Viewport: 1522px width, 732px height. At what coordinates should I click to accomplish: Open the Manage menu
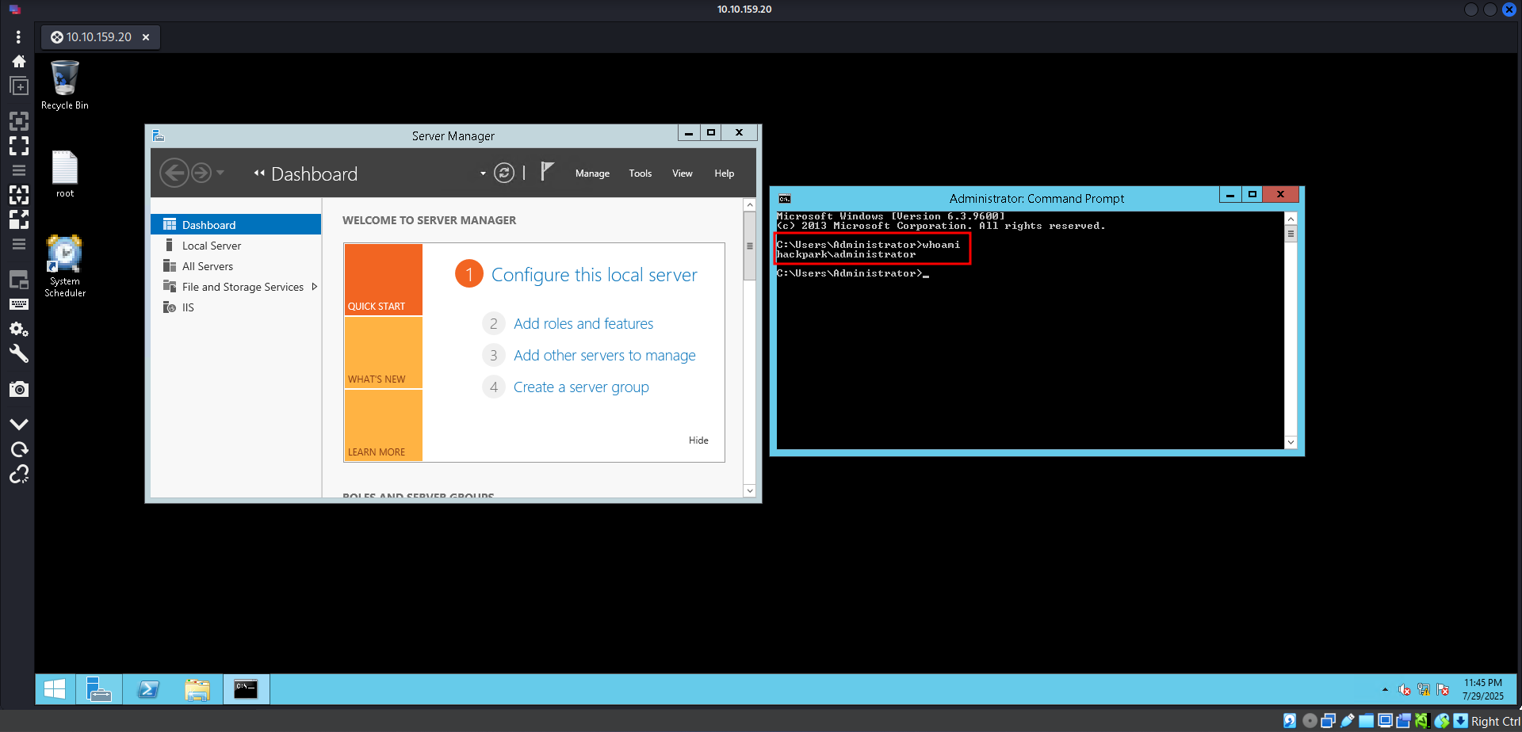pos(592,173)
